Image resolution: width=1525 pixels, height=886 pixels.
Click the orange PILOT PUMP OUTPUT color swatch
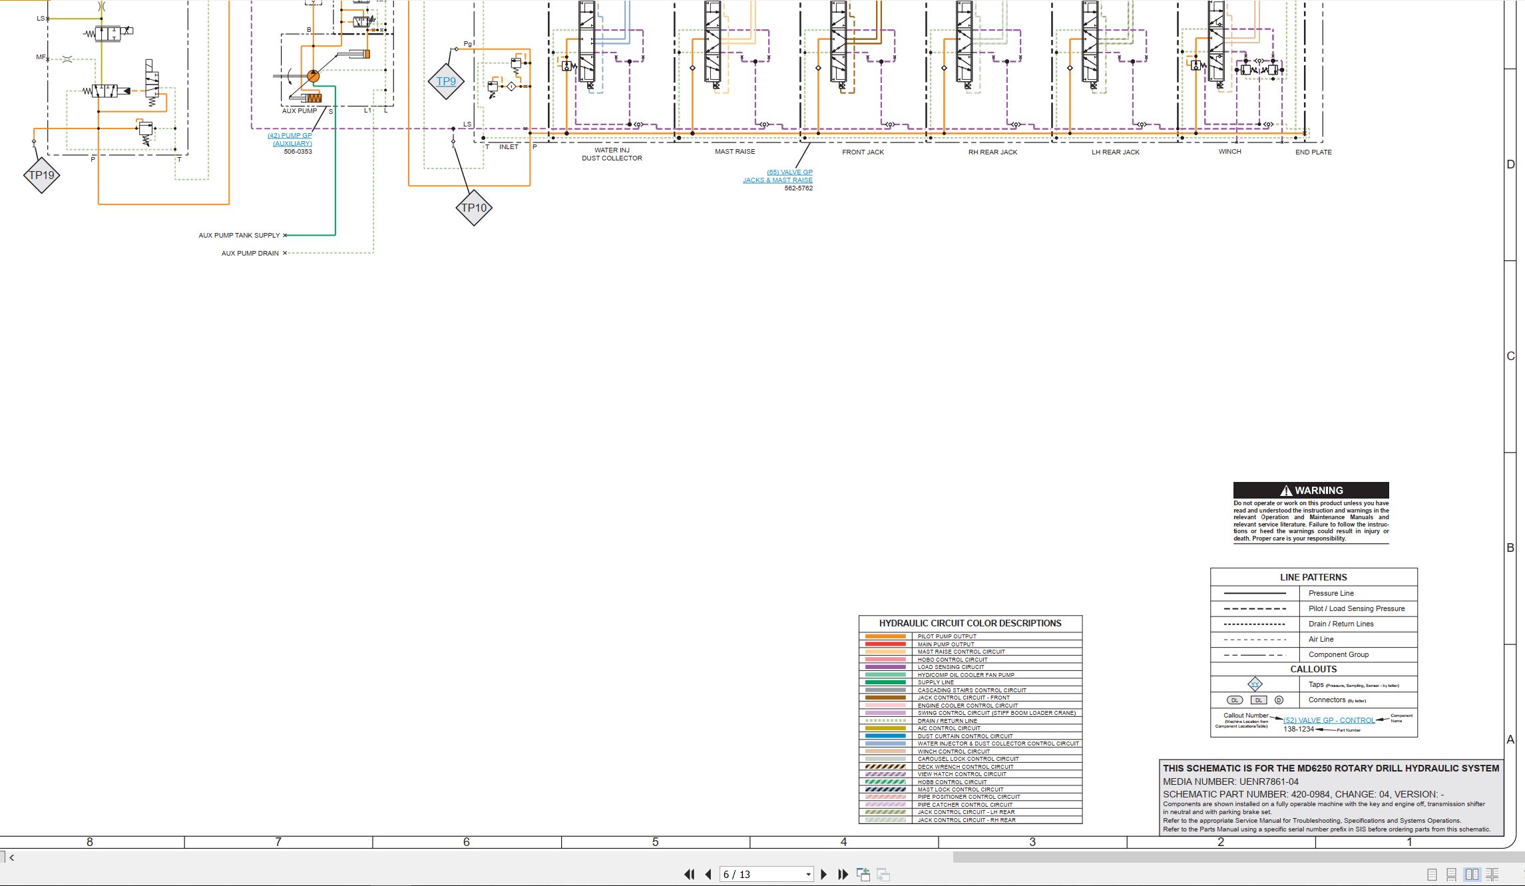885,636
